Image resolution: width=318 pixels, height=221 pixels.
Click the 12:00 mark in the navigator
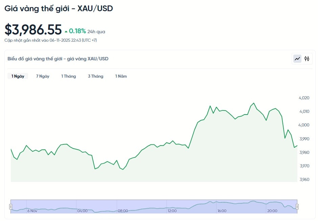[172, 211]
